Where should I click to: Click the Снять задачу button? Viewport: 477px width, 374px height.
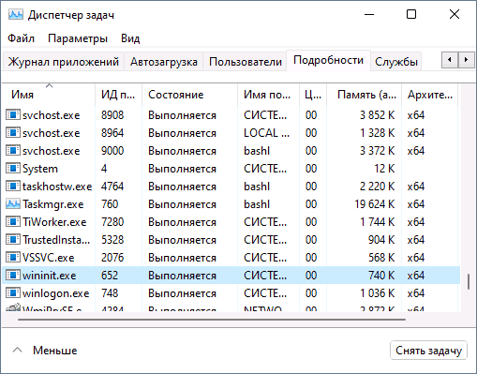(x=428, y=351)
